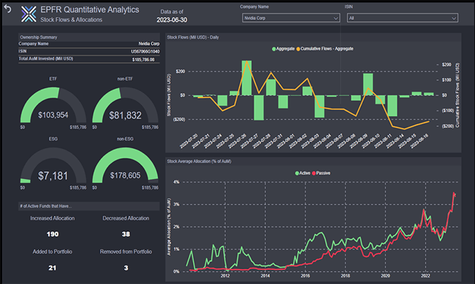Click the non-ETF gauge value $81,832
The height and width of the screenshot is (284, 475).
tap(125, 115)
